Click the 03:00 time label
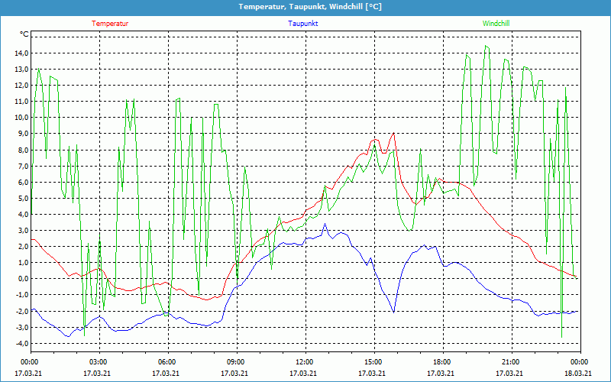The width and height of the screenshot is (611, 382). (x=99, y=362)
